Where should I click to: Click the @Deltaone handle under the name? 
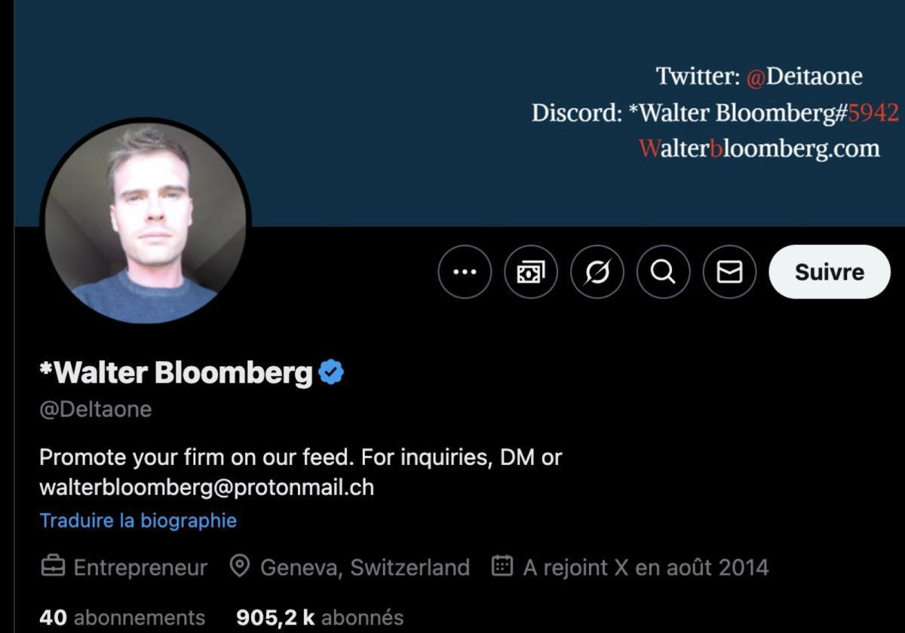96,409
